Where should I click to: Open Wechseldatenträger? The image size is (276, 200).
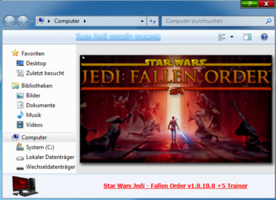point(51,167)
